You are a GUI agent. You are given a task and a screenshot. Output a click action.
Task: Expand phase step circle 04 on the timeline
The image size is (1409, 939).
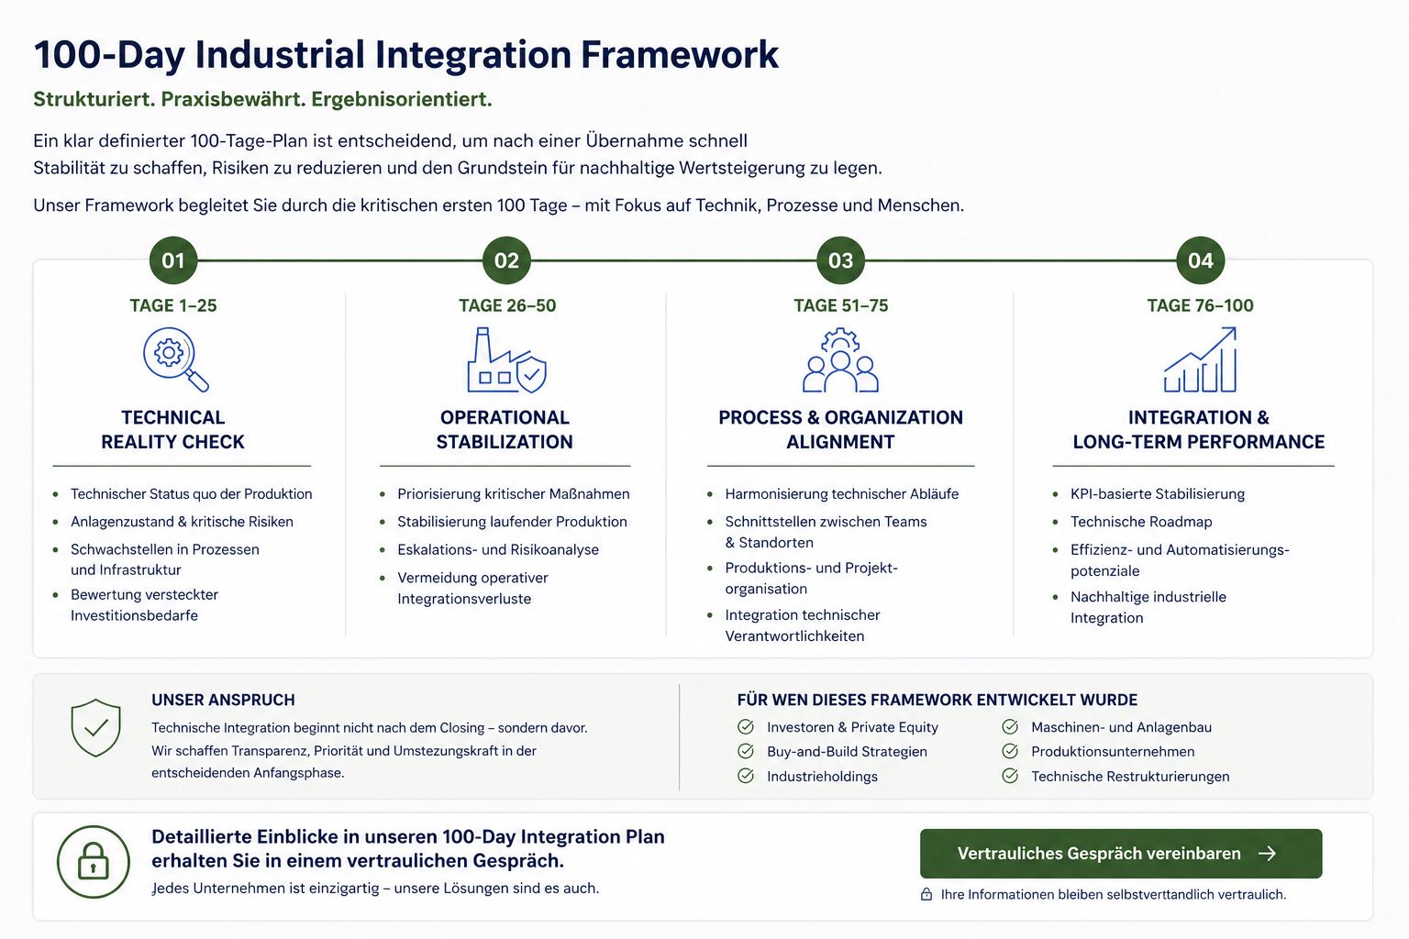(x=1200, y=260)
